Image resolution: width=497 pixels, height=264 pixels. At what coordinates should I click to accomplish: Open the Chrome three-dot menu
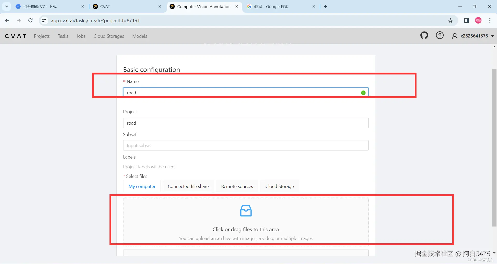[x=490, y=20]
